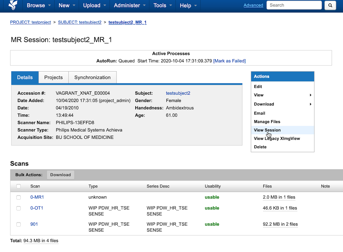Viewport: 343px width, 252px height.
Task: Click the Series Desc column header
Action: 158,186
